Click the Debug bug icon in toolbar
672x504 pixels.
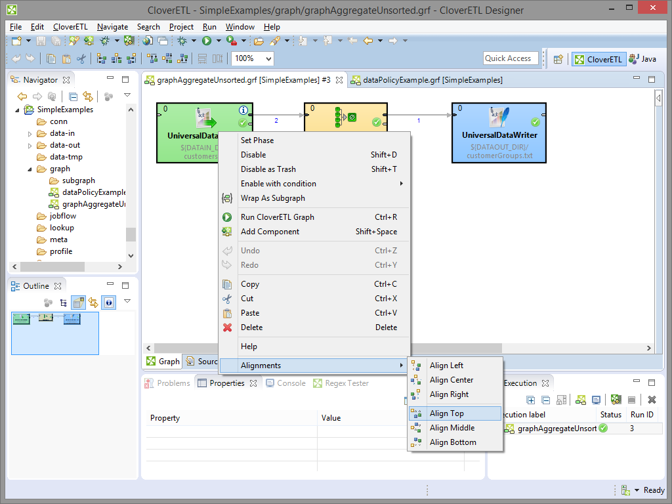[x=182, y=41]
